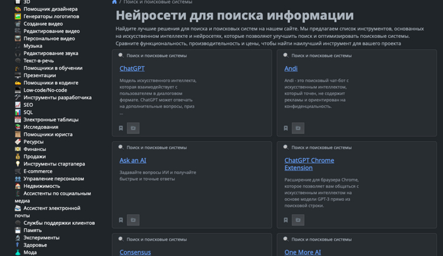
Task: Open the Consensus link
Action: pyautogui.click(x=135, y=252)
